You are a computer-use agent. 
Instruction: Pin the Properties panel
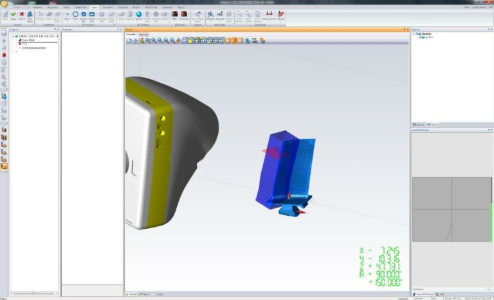pos(118,30)
